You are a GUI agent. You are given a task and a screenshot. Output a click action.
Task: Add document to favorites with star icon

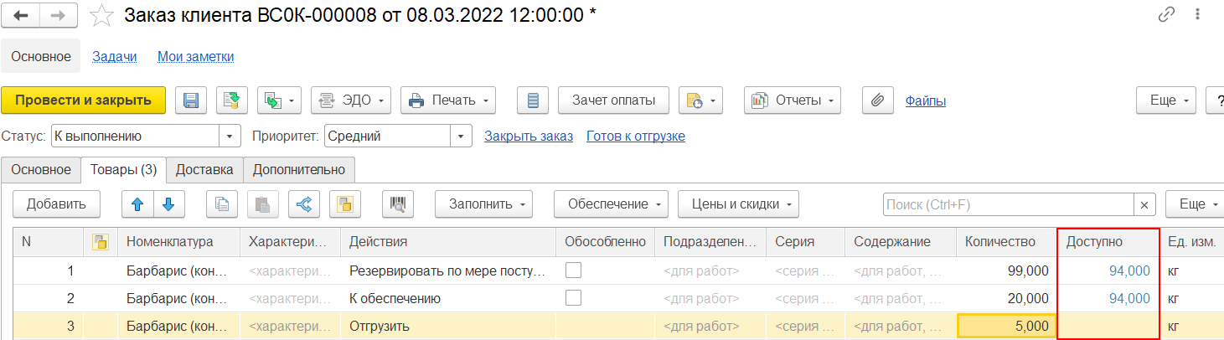102,14
